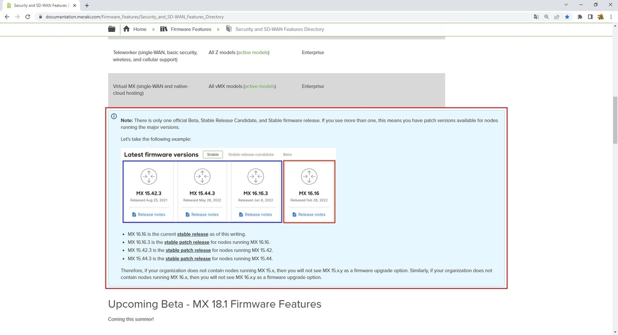The width and height of the screenshot is (618, 335).
Task: Share this page using the share icon
Action: (557, 16)
